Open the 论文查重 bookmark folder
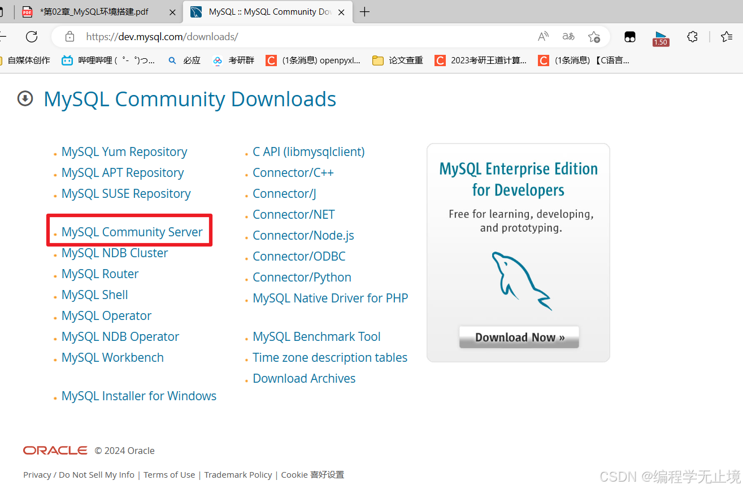This screenshot has height=489, width=743. pyautogui.click(x=398, y=60)
